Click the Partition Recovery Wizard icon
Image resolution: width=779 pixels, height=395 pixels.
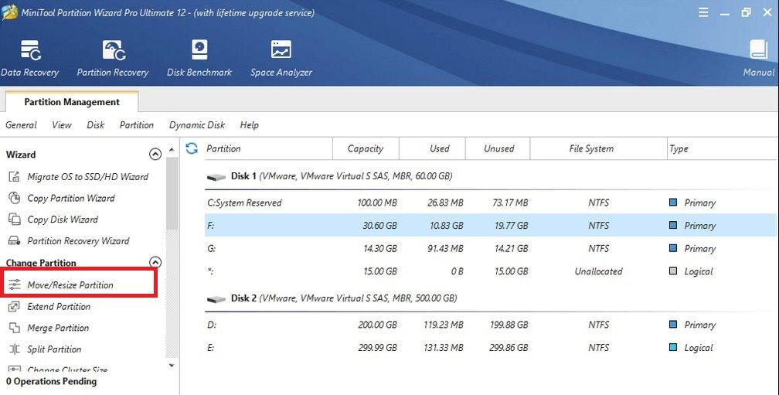coord(15,240)
